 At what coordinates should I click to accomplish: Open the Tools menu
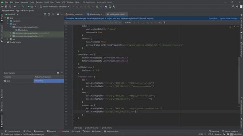point(57,2)
